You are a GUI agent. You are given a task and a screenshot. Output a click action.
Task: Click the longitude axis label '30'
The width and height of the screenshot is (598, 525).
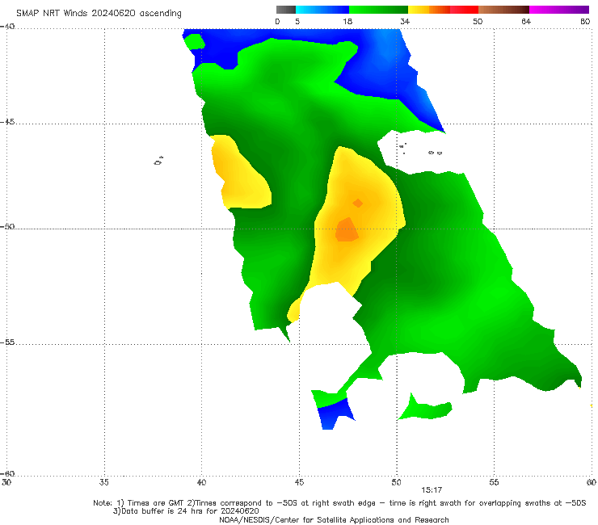point(6,483)
